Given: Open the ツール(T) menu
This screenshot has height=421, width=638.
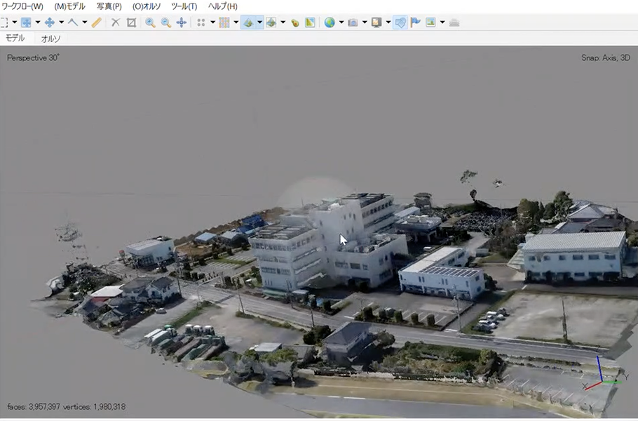Looking at the screenshot, I should tap(184, 6).
